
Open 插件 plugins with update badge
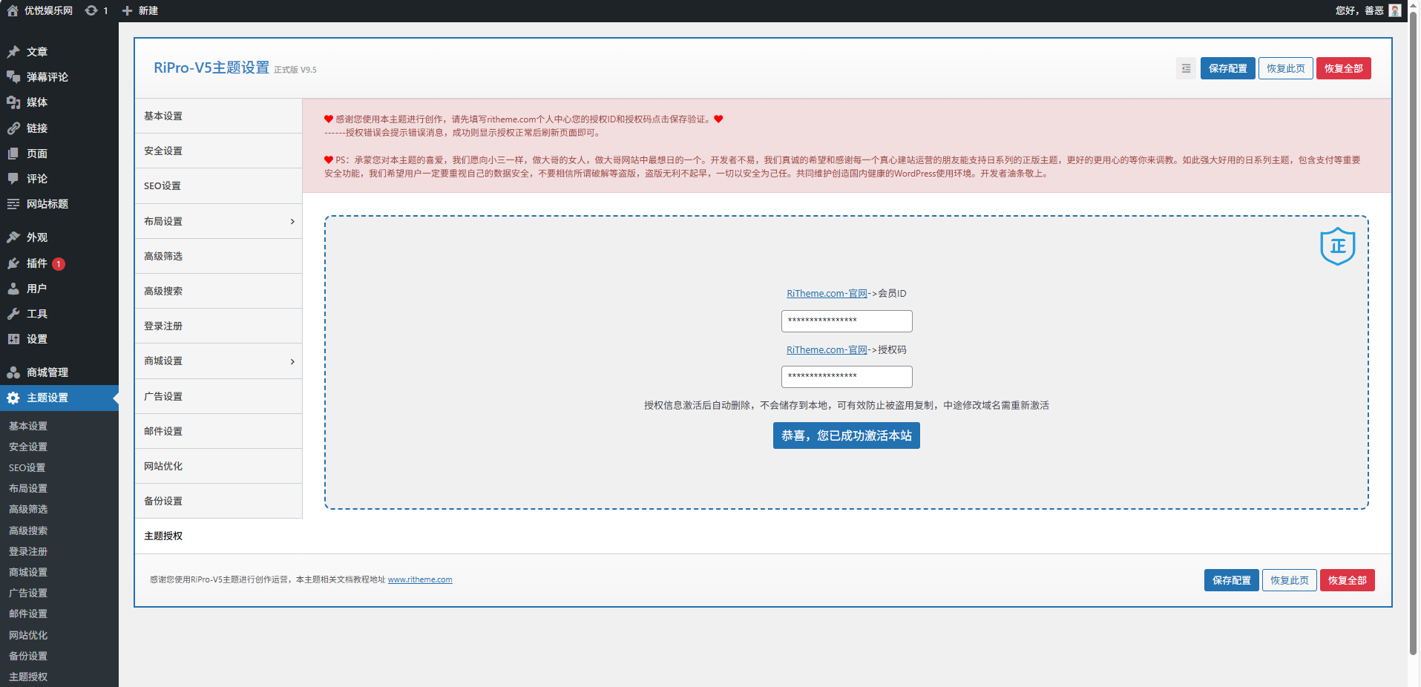[x=37, y=263]
